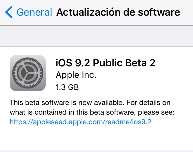Tap the word 'Actualización' in the header
Screen dimensions: 193x152
pos(88,12)
